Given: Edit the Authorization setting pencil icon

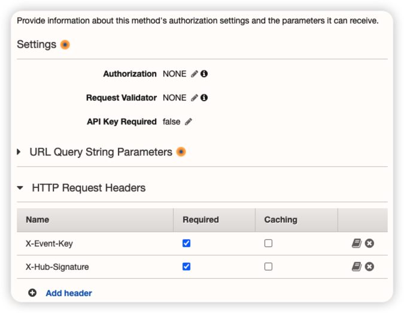Looking at the screenshot, I should [194, 74].
